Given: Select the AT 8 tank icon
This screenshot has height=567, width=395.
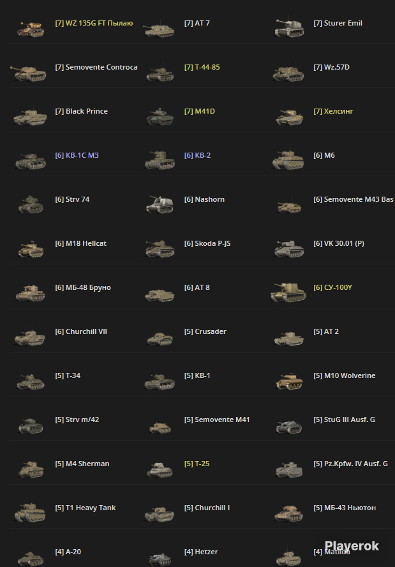Looking at the screenshot, I should pyautogui.click(x=160, y=294).
